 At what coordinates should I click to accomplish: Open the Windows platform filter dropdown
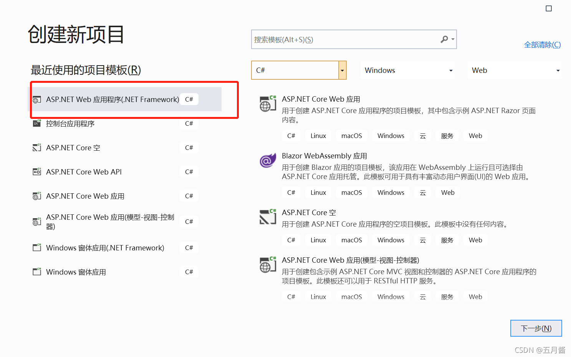click(x=407, y=70)
